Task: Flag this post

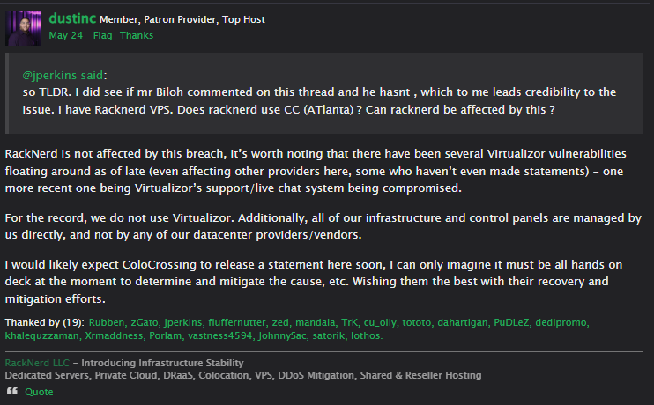Action: (102, 35)
